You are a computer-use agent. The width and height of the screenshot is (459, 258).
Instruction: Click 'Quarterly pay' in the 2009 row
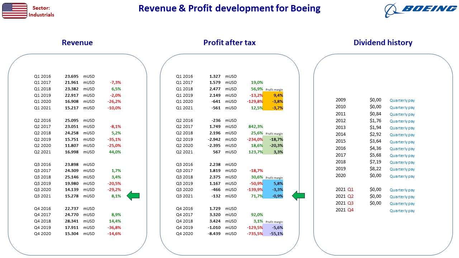click(402, 101)
